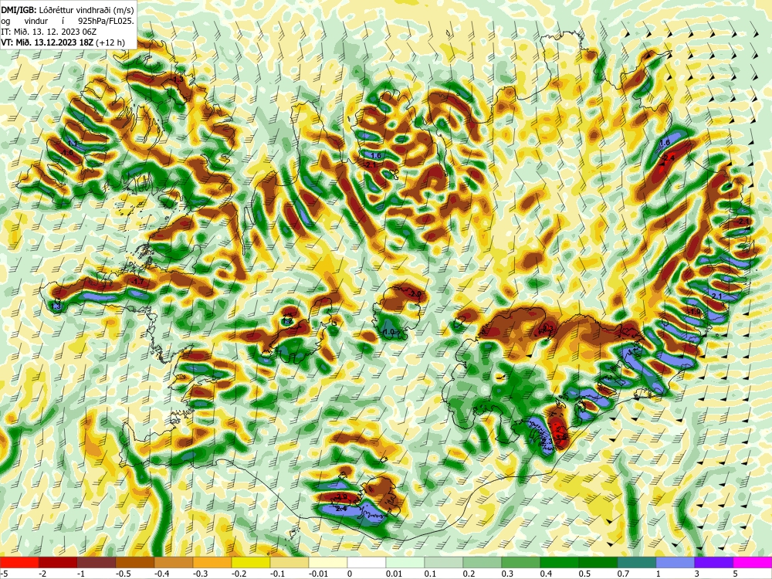Click the '-2.0' value label on the map
This screenshot has height=579, width=772.
(415, 294)
